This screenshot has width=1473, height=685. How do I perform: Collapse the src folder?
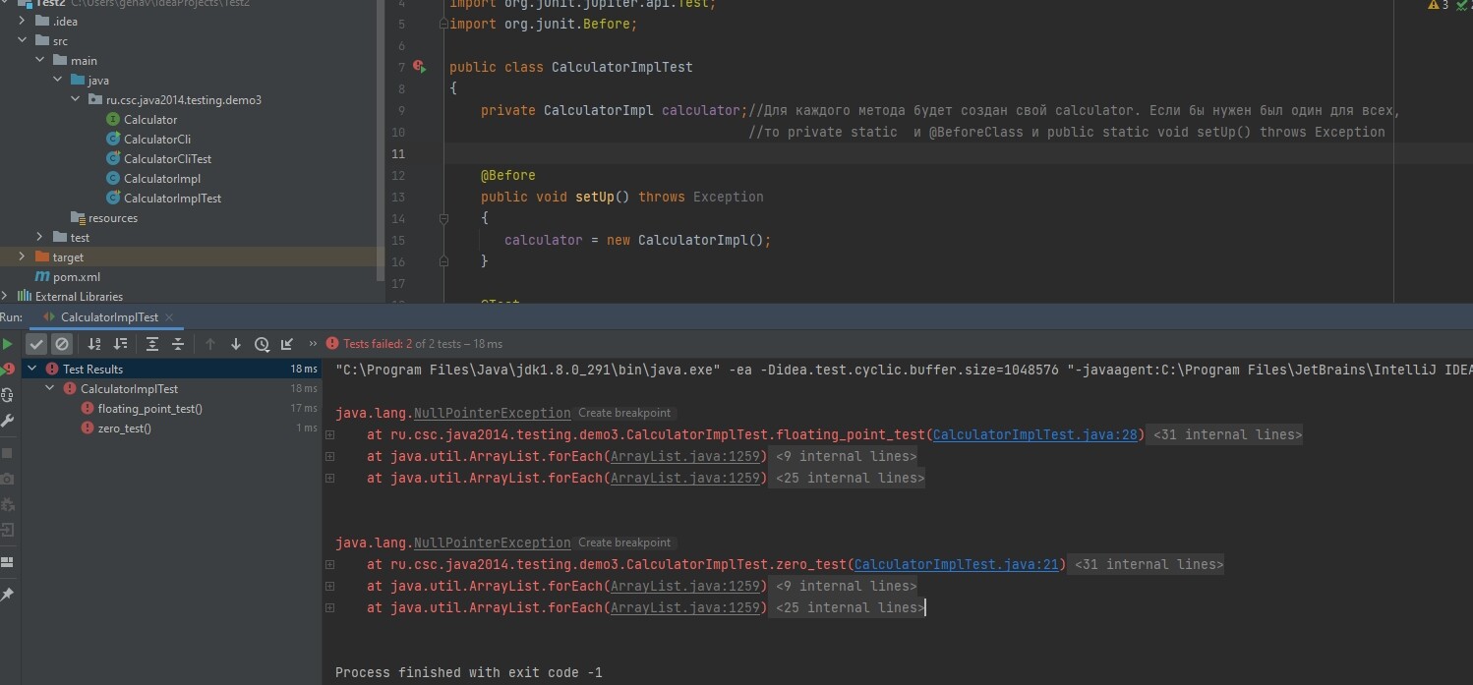pyautogui.click(x=22, y=40)
